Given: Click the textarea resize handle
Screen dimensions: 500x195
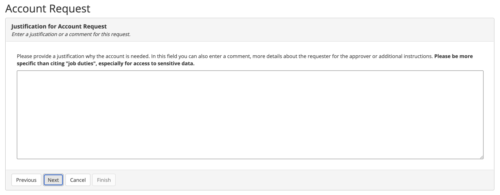Looking at the screenshot, I should click(x=481, y=157).
